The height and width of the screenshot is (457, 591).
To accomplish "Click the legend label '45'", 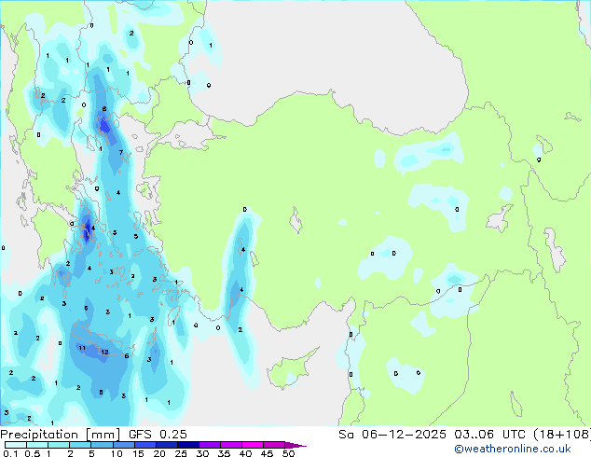I will click(267, 453).
